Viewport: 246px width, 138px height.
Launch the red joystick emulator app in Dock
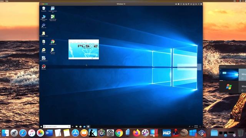175,133
